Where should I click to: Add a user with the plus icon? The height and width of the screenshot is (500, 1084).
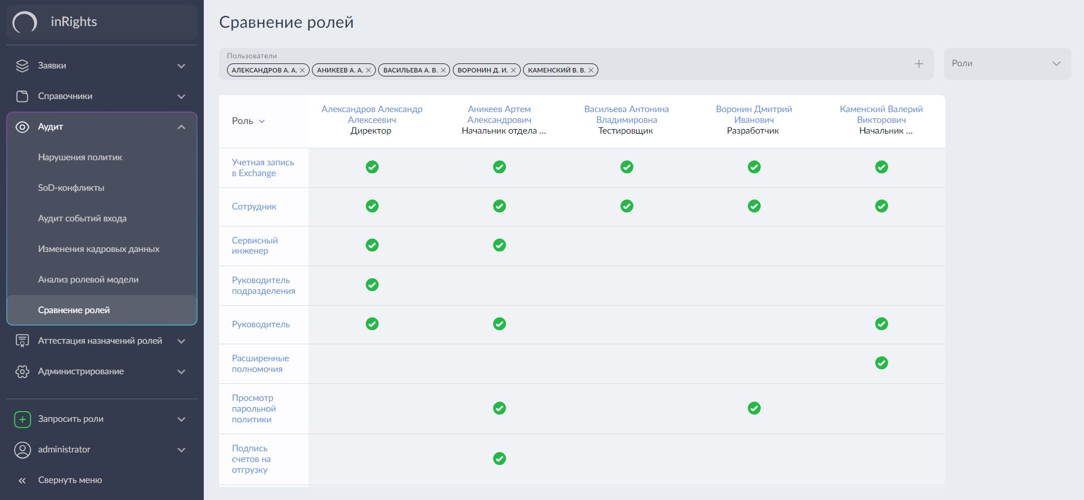tap(919, 64)
